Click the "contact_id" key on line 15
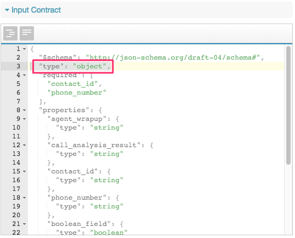Image resolution: width=295 pixels, height=238 pixels. tap(72, 171)
